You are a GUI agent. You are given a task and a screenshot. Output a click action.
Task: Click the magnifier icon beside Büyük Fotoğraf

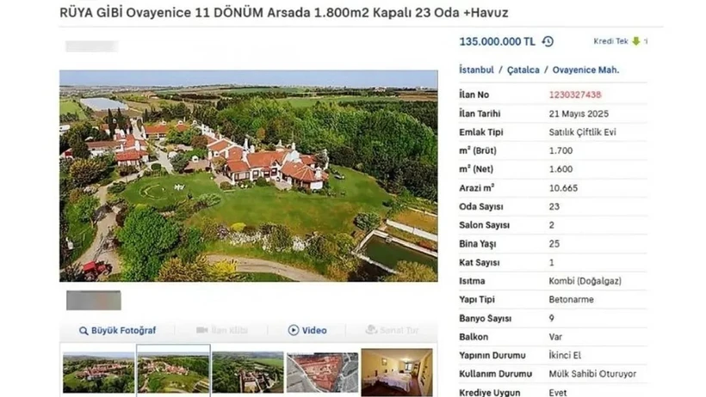(x=84, y=331)
